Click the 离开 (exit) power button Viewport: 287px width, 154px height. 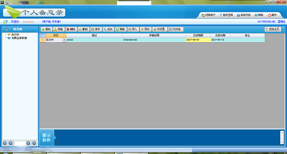coord(272,15)
